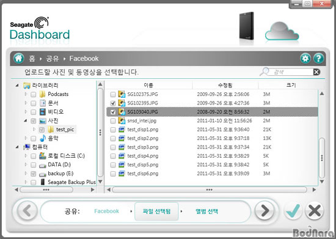Open the settings gear icon
Viewport: 336px width, 239px height.
[x=305, y=58]
